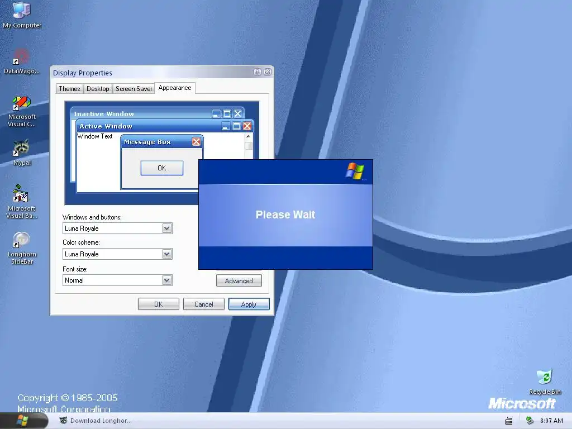This screenshot has width=572, height=429.
Task: Click the Apply button
Action: [x=249, y=304]
